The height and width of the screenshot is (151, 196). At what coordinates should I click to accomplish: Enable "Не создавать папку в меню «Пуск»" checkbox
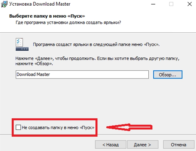[x=18, y=127]
